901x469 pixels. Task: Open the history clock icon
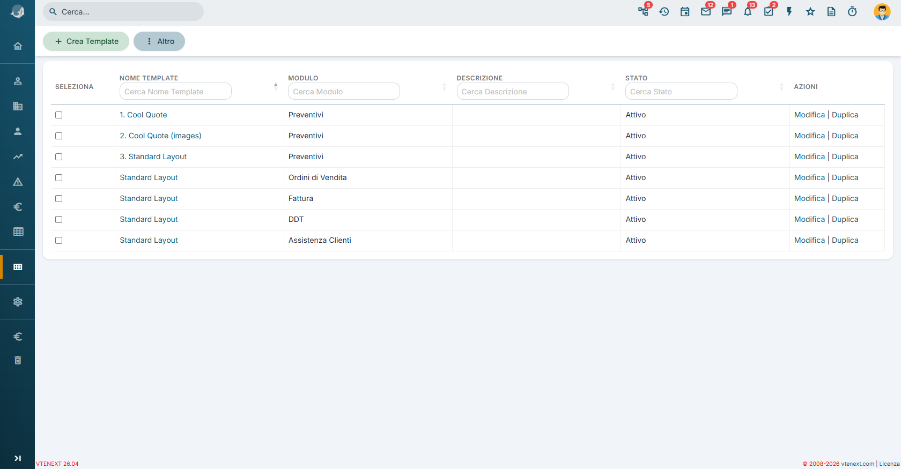(664, 11)
